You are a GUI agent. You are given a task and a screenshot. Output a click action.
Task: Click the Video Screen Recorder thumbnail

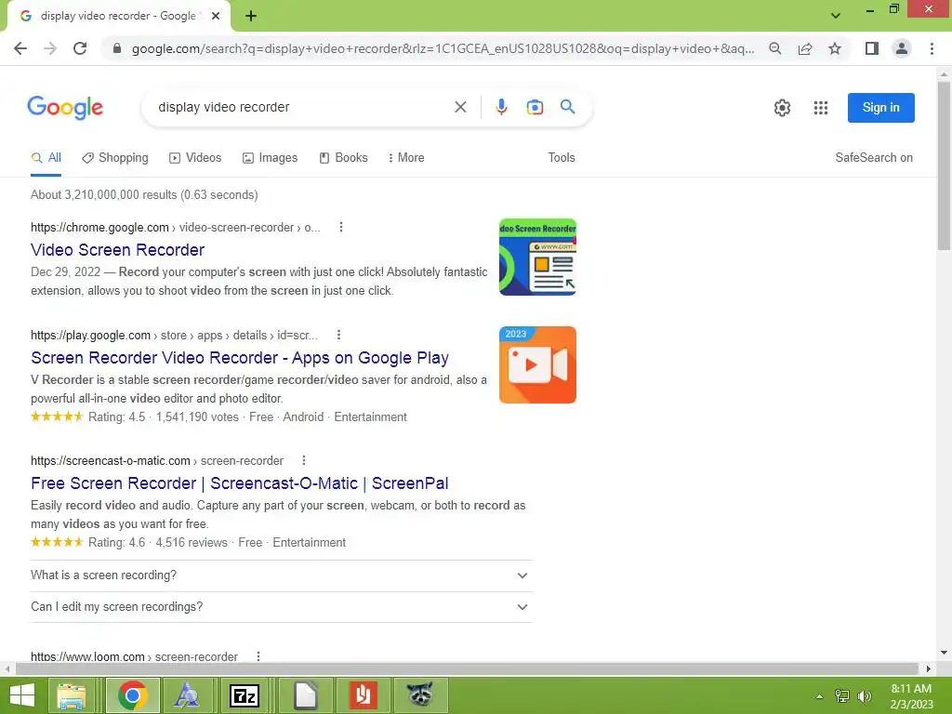(537, 257)
